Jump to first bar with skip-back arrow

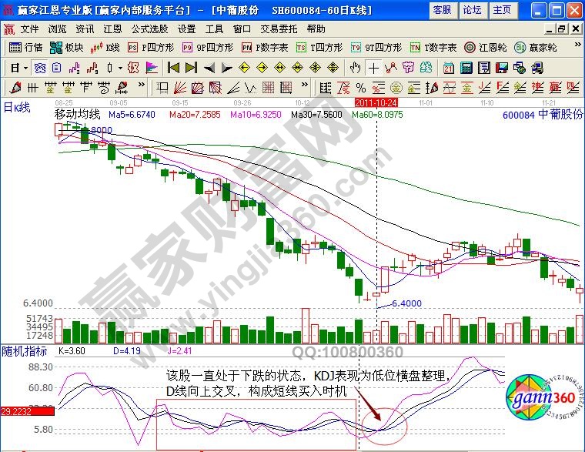coord(173,68)
